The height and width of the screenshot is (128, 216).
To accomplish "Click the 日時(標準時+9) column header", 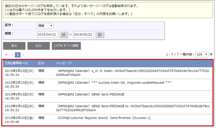I will click(16, 63).
